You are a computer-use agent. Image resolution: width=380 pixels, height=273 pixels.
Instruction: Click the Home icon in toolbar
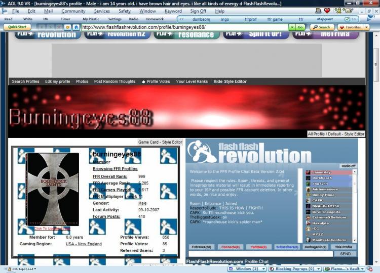coord(77,27)
